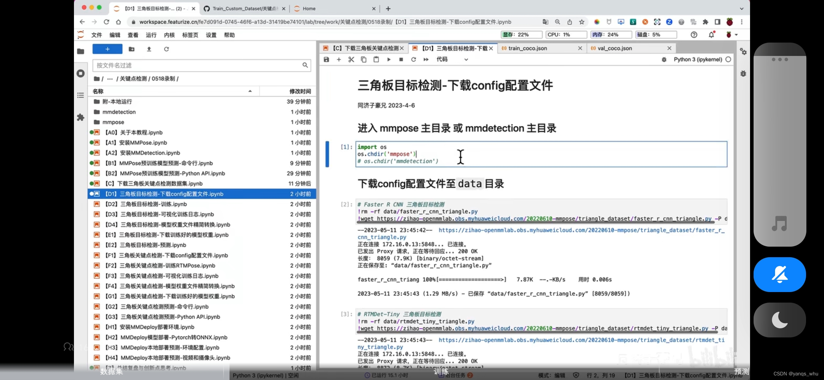Cut the selected cell with the scissors icon
The image size is (824, 380).
(x=351, y=59)
